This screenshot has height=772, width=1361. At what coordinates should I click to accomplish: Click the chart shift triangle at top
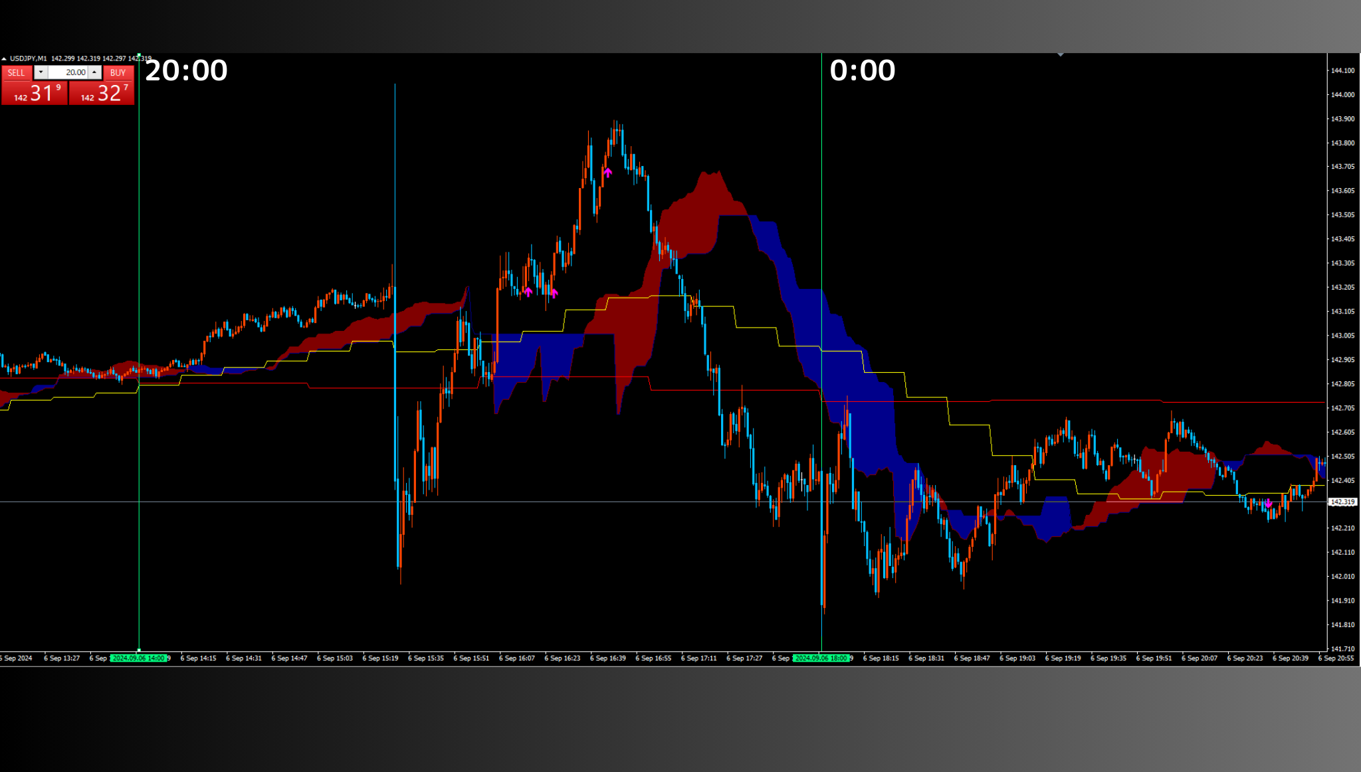(x=1061, y=55)
